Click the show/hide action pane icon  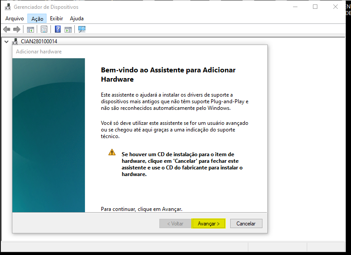tap(68, 29)
